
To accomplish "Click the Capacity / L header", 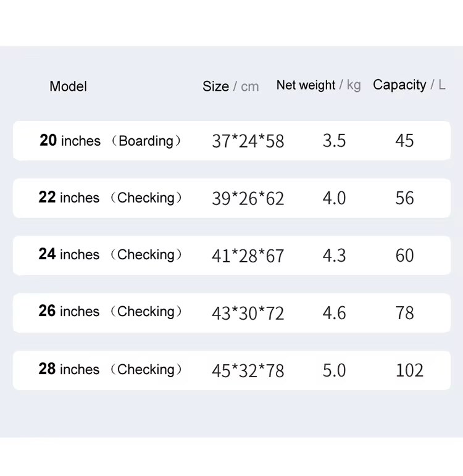I will (x=409, y=85).
